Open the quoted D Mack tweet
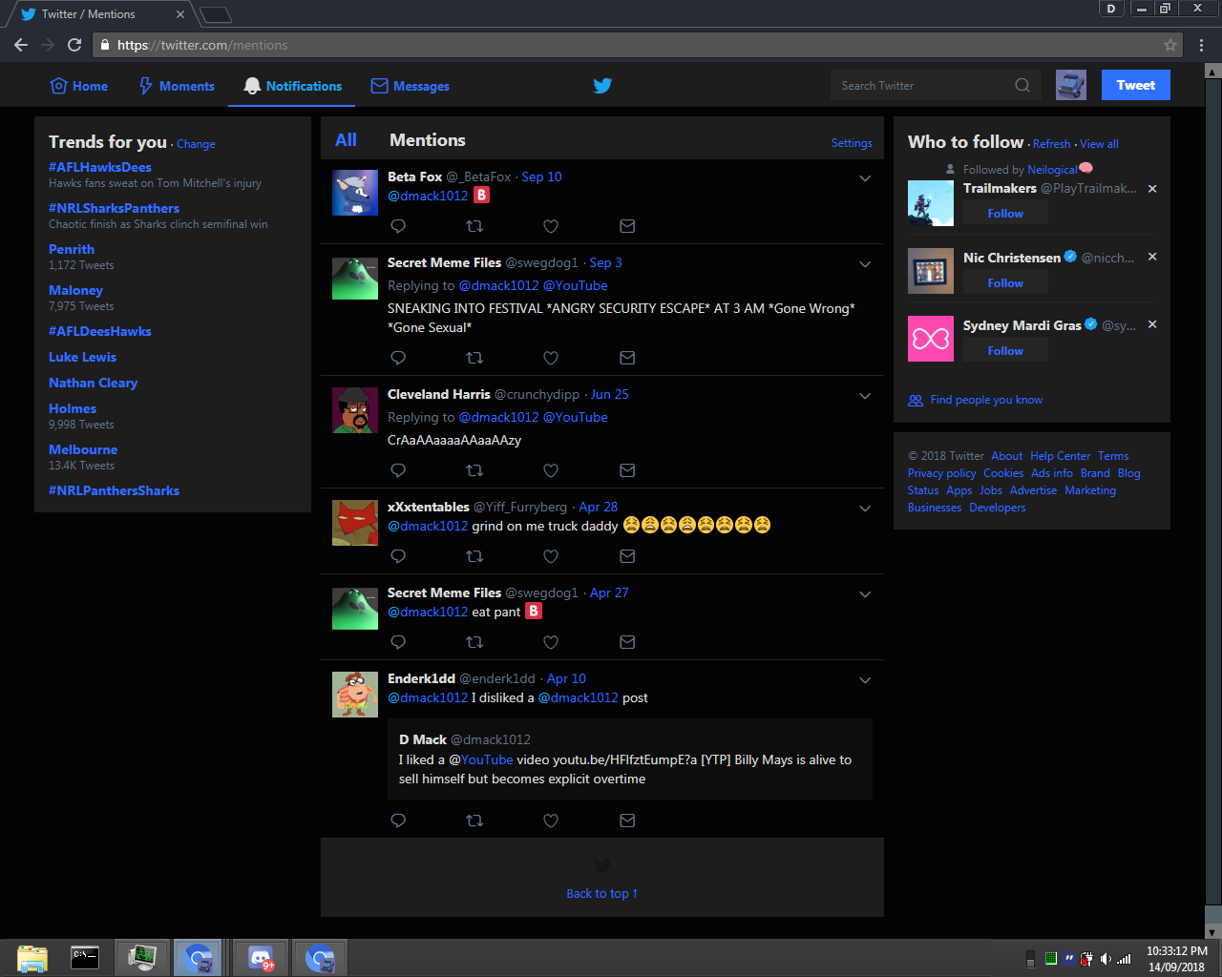Screen dimensions: 1222x977 click(x=630, y=759)
